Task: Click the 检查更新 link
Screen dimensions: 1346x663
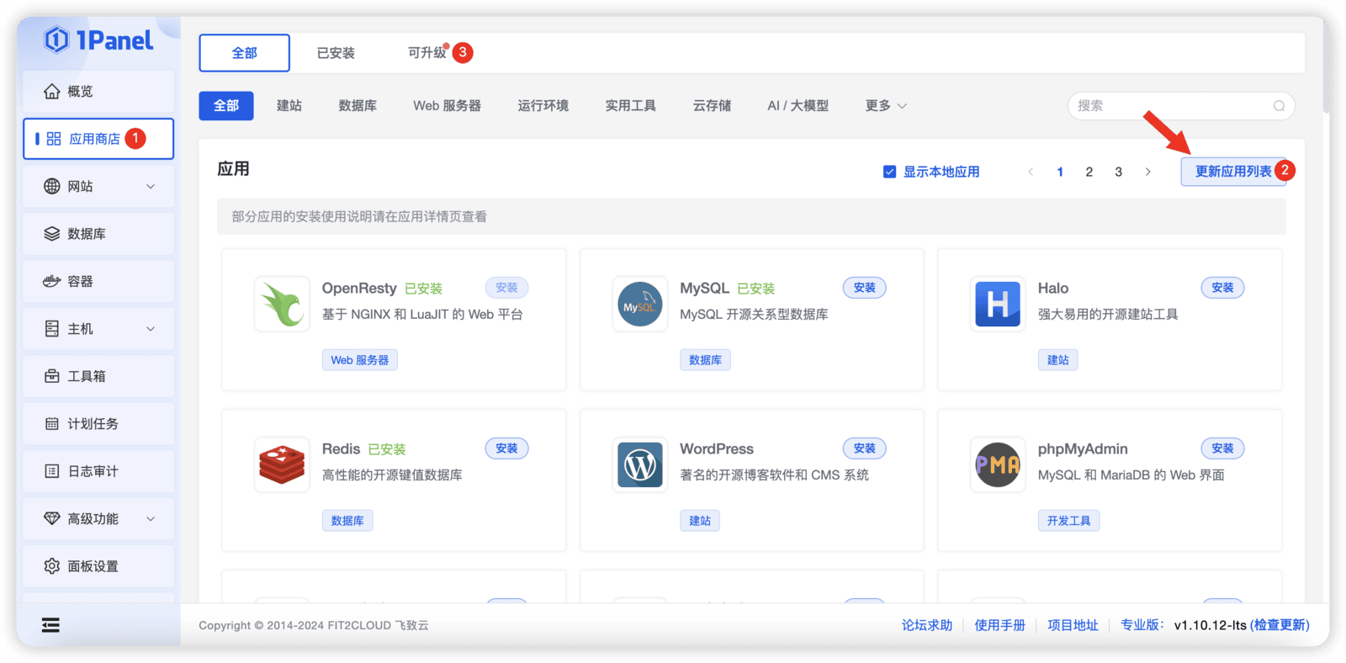Action: [1280, 625]
